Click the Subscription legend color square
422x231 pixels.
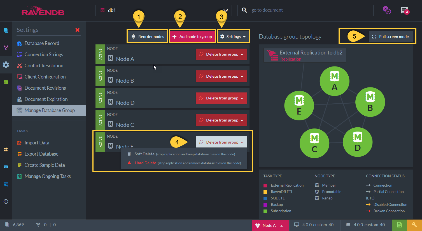click(265, 211)
